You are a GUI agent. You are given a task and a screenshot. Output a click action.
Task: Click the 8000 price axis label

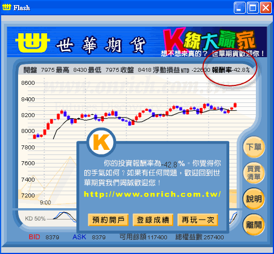click(28, 131)
